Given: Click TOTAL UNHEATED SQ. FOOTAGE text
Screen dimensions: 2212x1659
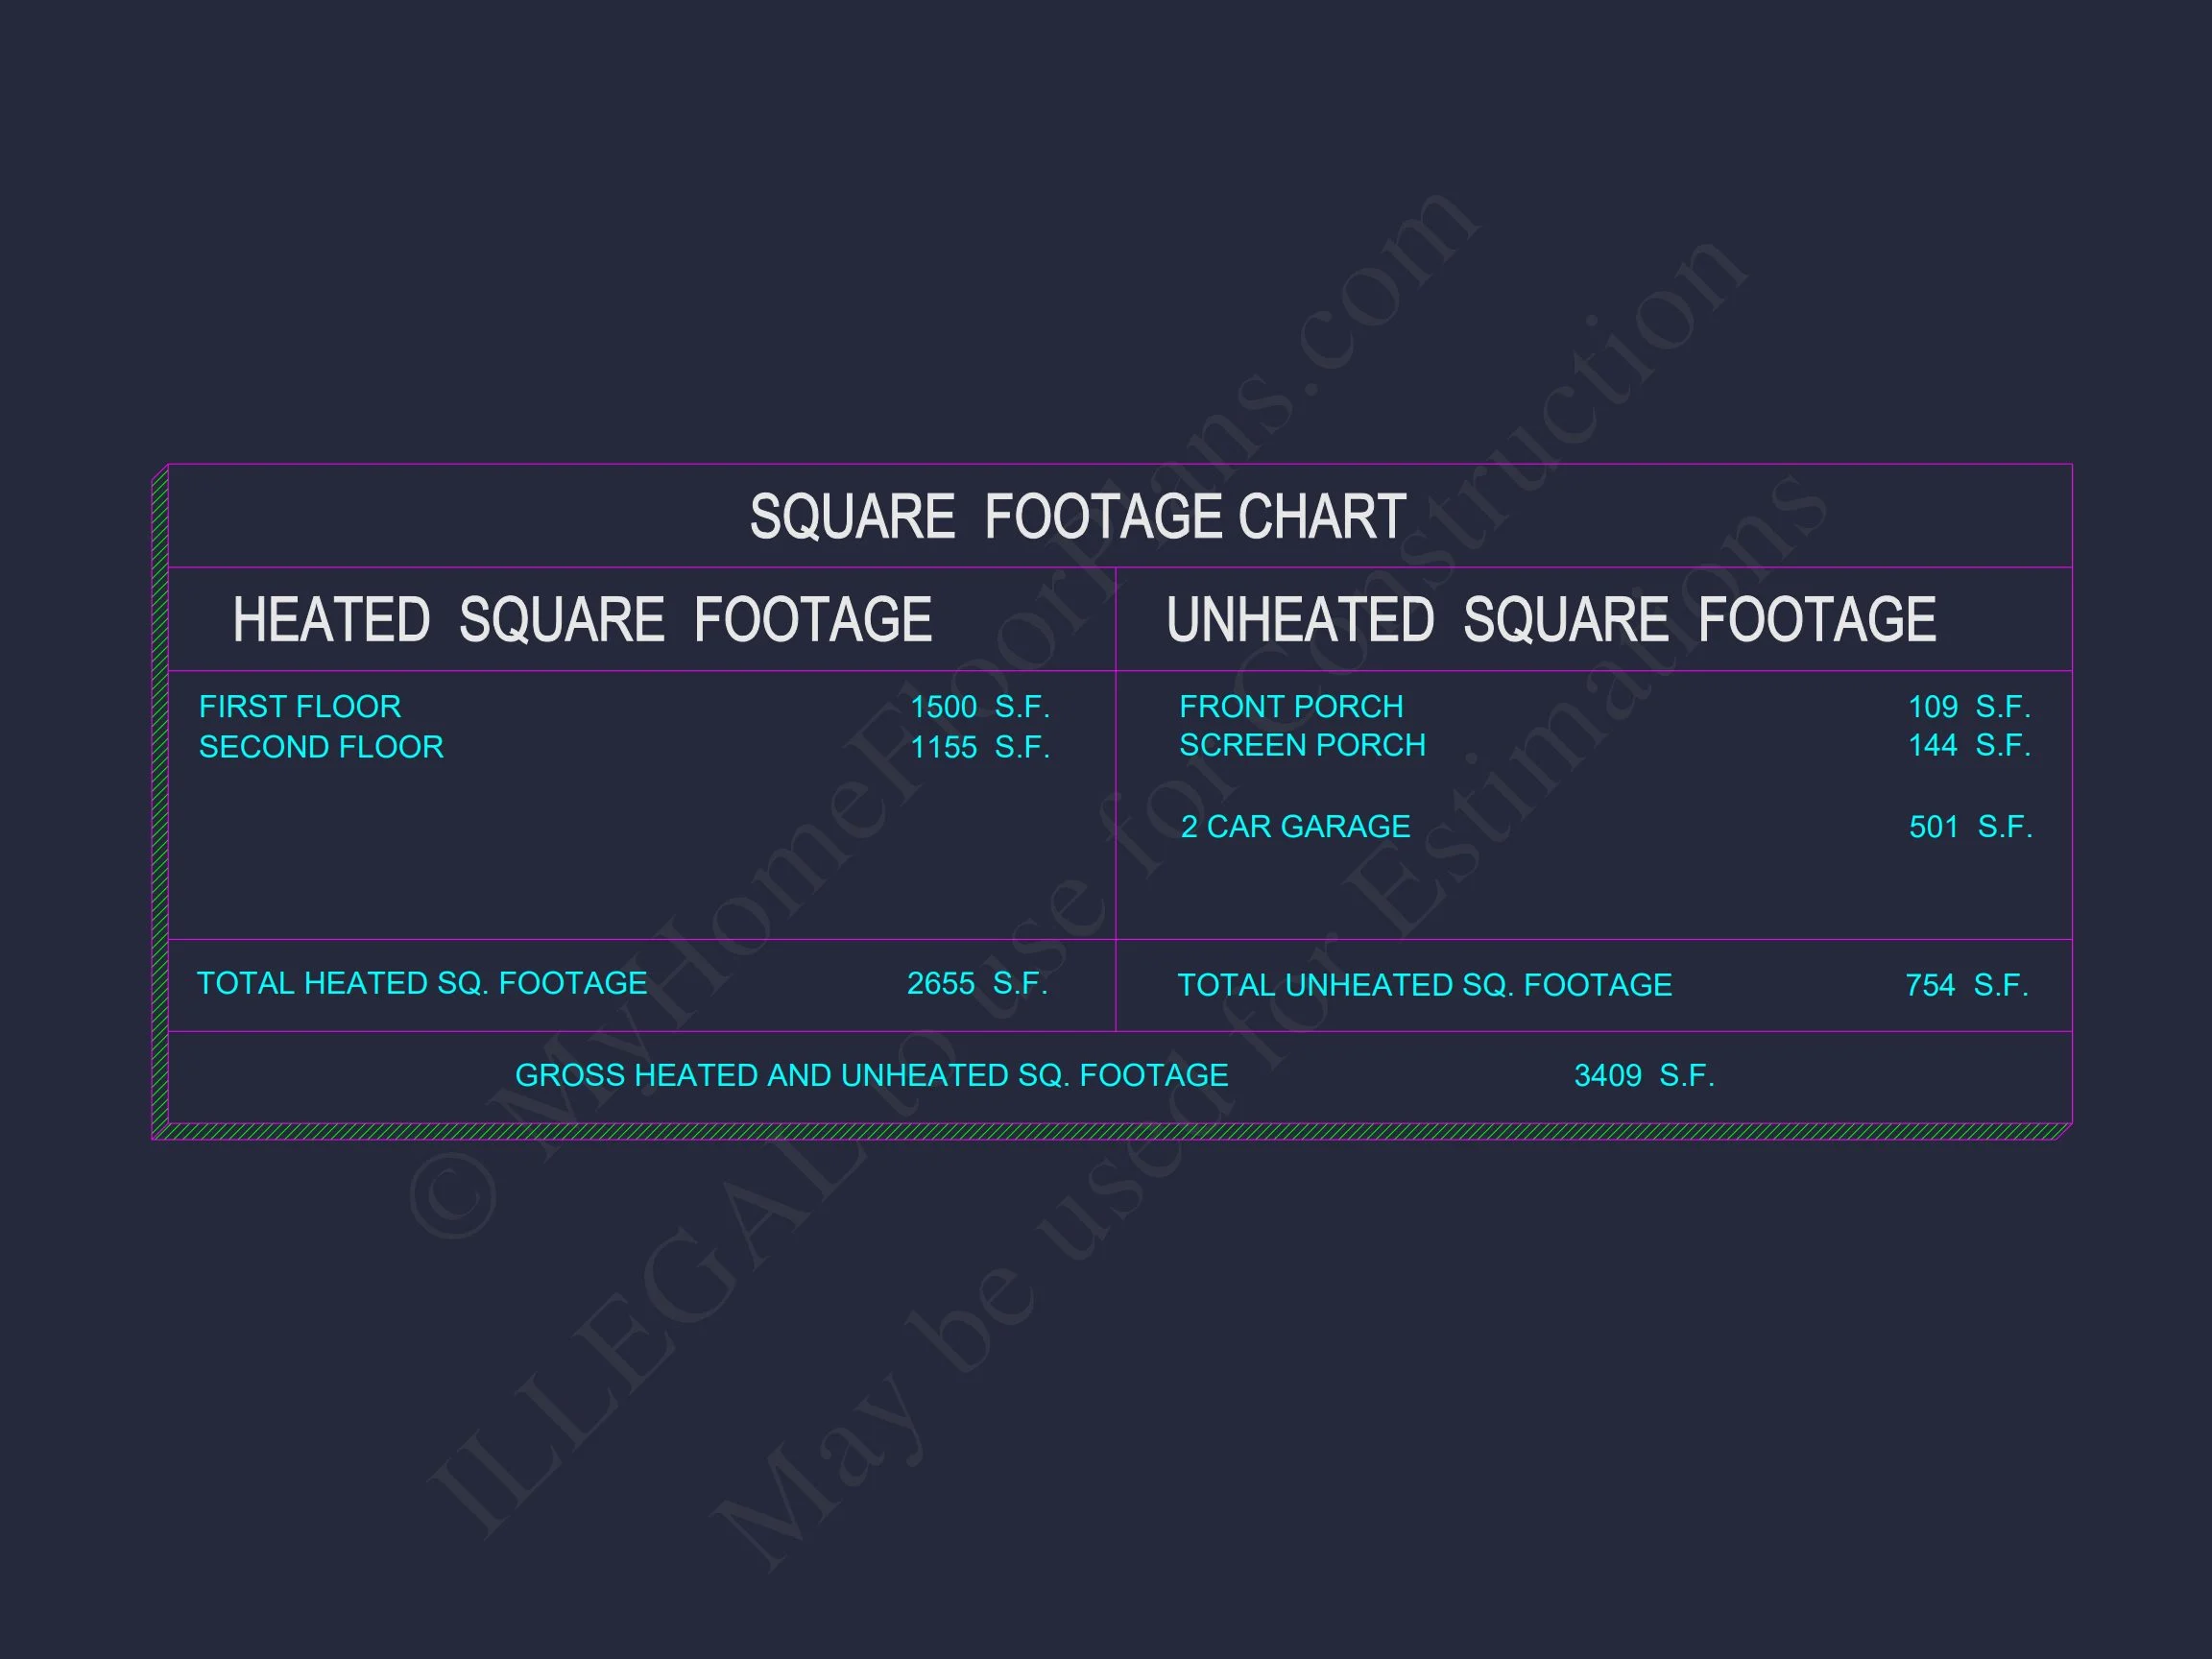Looking at the screenshot, I should click(1424, 986).
